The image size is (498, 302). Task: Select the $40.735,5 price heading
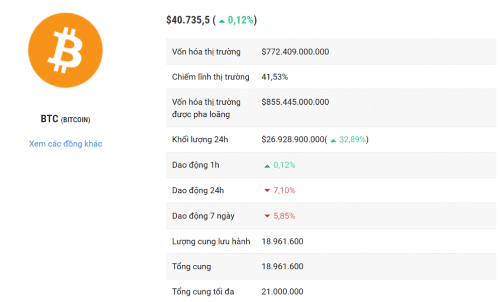pos(188,20)
